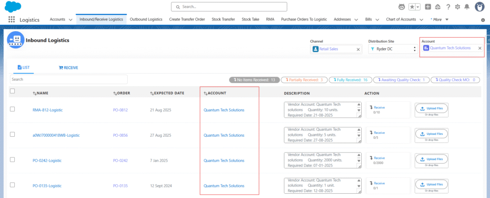Click the user avatar profile icon
The width and height of the screenshot is (490, 198).
pos(479,7)
